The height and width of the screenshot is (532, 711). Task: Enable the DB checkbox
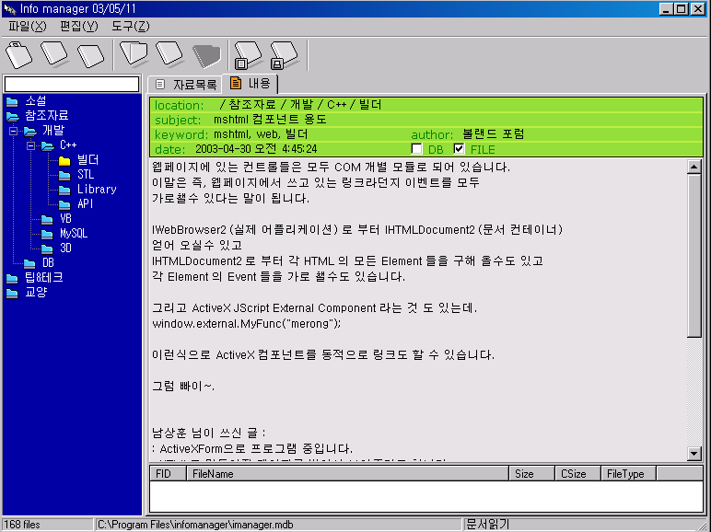(416, 149)
